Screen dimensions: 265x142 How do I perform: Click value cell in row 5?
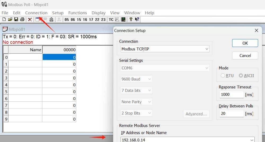click(59, 92)
